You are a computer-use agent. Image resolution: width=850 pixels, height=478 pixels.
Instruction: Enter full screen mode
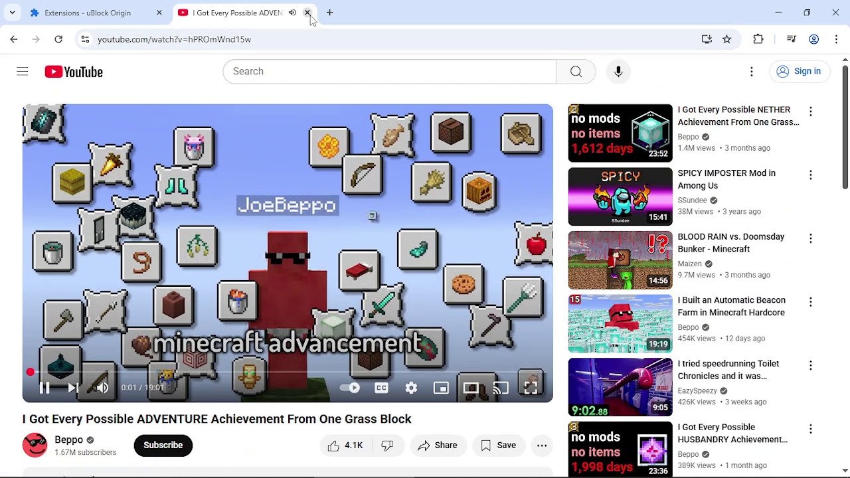(531, 388)
